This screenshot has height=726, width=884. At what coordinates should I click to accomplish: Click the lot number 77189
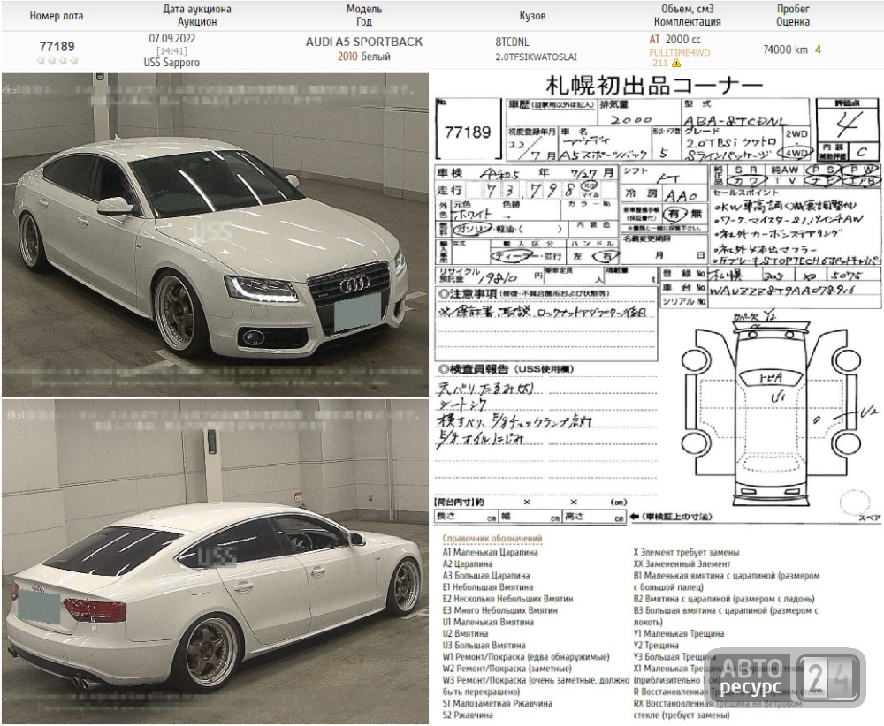pos(57,46)
